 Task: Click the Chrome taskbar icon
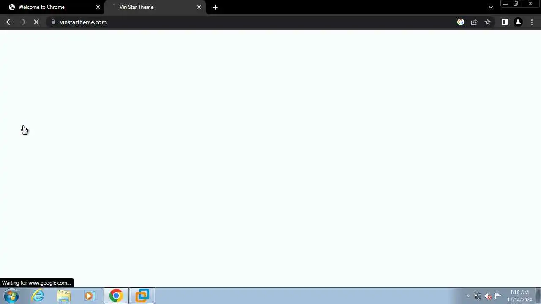pyautogui.click(x=116, y=296)
